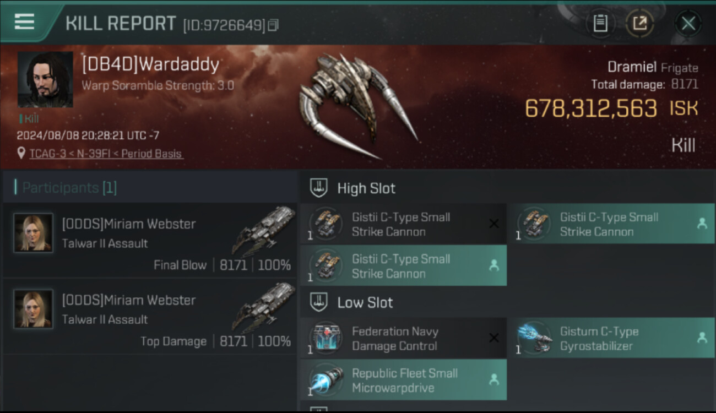
Task: Select the Participants [1] tab
Action: (69, 188)
